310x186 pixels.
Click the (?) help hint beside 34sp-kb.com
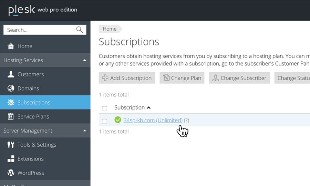pyautogui.click(x=186, y=120)
